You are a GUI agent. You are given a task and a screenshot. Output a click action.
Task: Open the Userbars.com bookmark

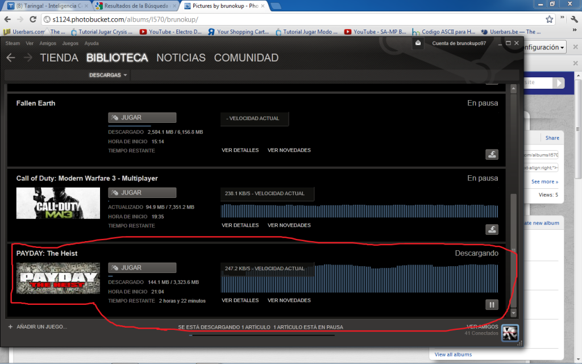[x=24, y=32]
